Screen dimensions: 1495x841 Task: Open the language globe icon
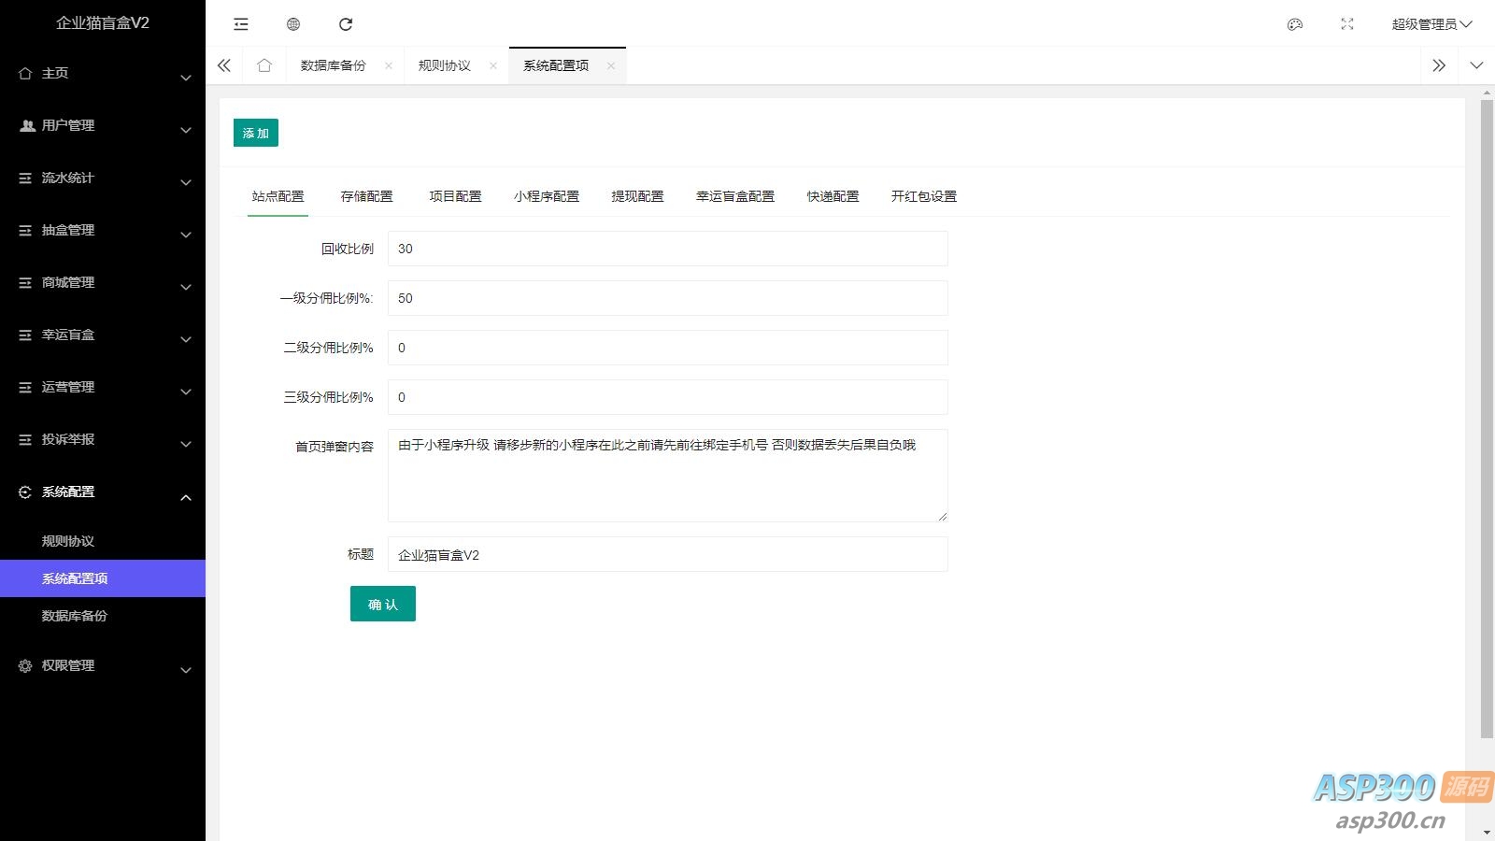click(293, 24)
